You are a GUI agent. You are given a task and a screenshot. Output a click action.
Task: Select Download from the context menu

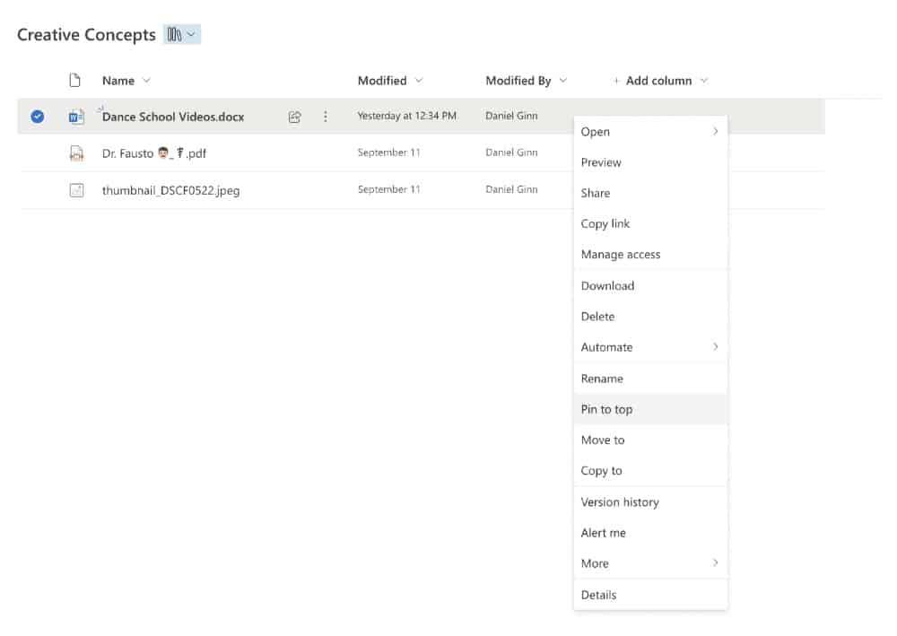point(607,286)
